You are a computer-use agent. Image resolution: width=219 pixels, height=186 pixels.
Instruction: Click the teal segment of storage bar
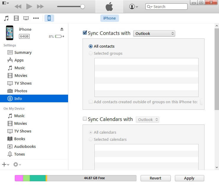(x=38, y=178)
